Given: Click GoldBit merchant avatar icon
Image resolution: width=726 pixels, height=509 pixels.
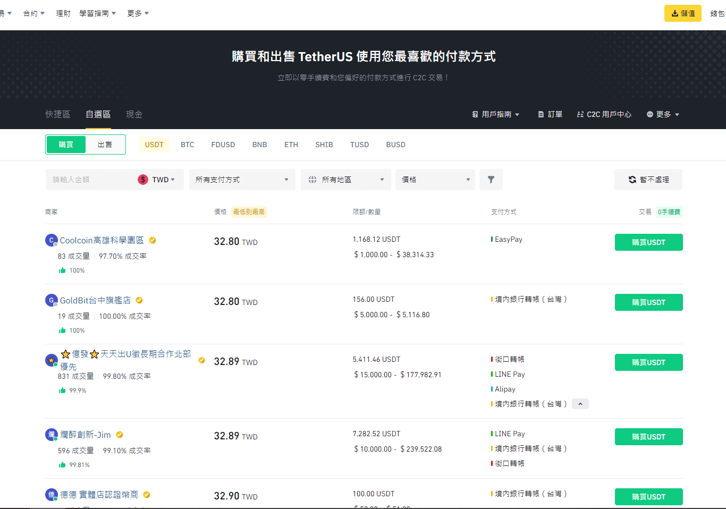Looking at the screenshot, I should [x=52, y=300].
